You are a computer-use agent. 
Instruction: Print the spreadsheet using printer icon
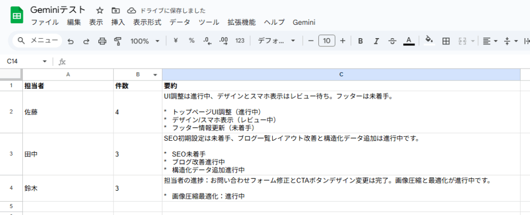click(102, 41)
